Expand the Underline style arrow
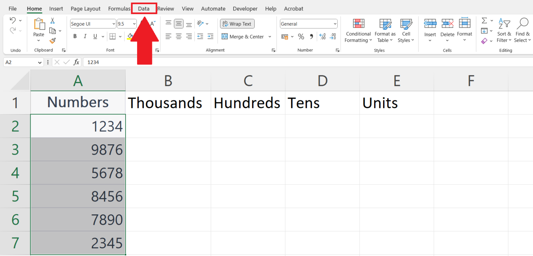533x256 pixels. pos(103,36)
